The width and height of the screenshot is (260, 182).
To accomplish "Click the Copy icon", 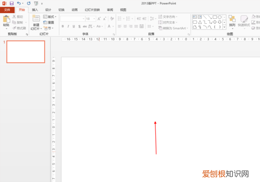I will [x=14, y=22].
